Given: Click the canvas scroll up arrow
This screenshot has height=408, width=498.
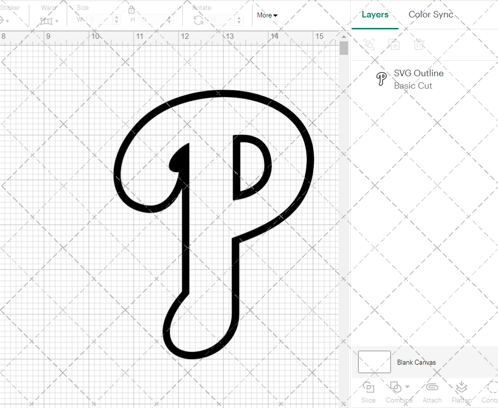Looking at the screenshot, I should [x=344, y=36].
